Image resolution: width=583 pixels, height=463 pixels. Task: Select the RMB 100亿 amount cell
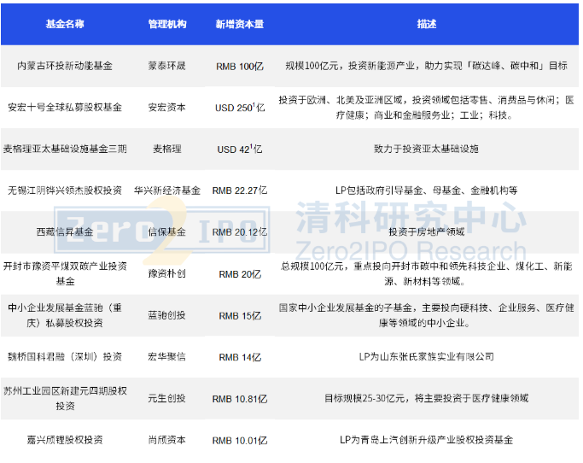point(240,67)
